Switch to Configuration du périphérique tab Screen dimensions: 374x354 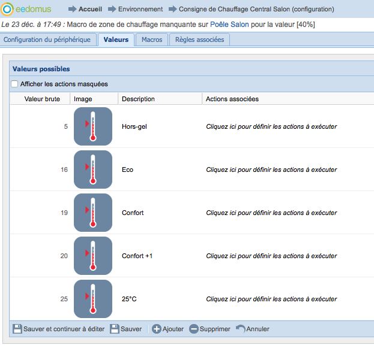tap(47, 40)
